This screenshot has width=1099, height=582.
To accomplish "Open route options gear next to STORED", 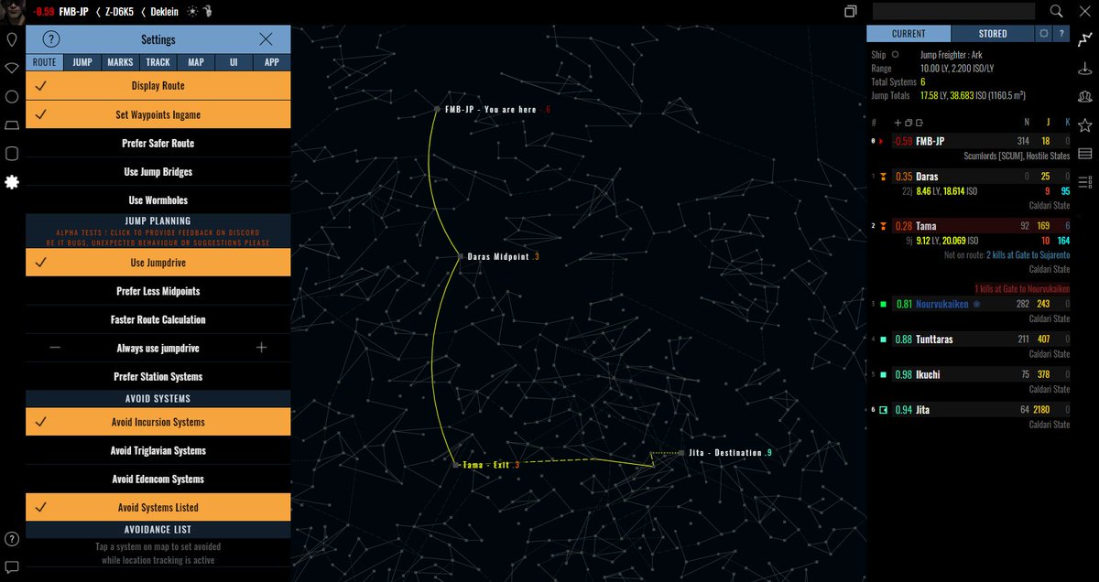I will [x=1043, y=34].
